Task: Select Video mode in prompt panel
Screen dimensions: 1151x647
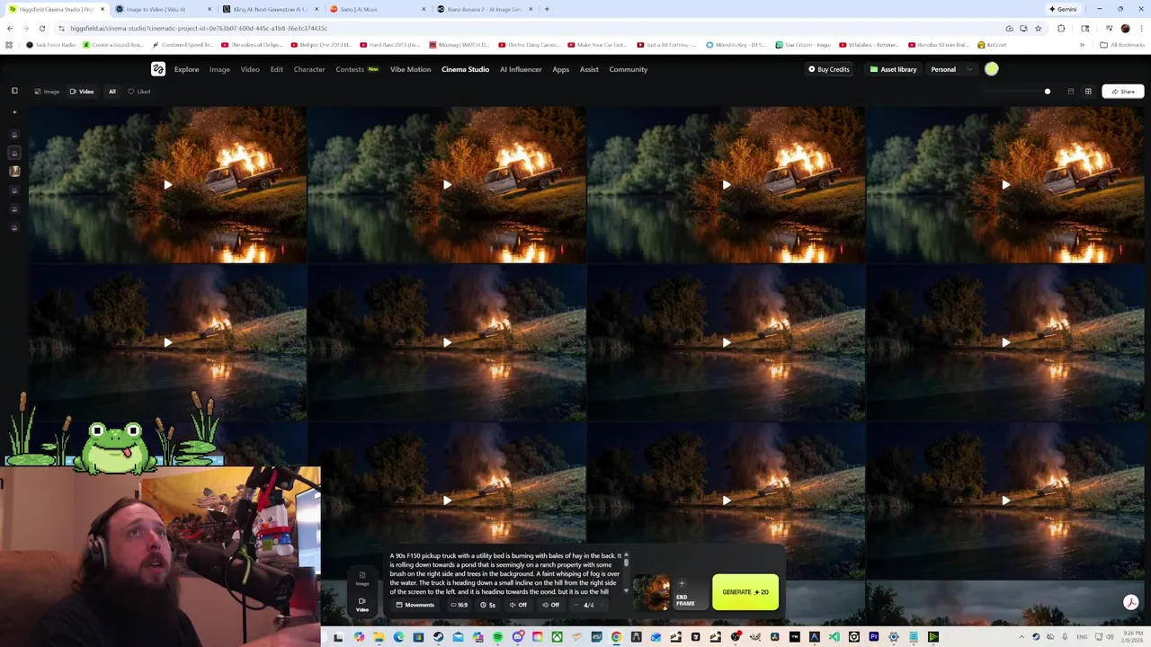Action: click(x=362, y=604)
